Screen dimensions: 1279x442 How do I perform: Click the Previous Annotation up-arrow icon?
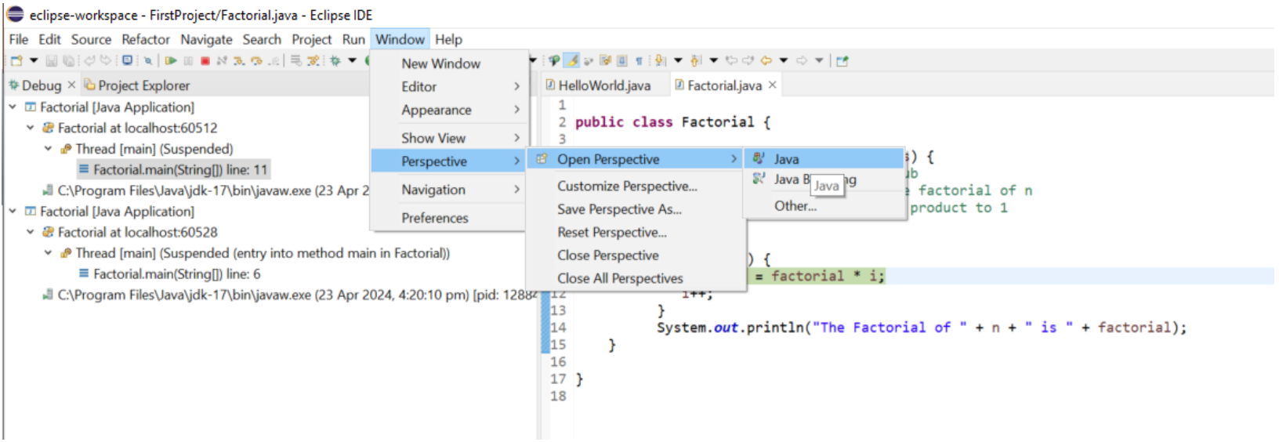(x=695, y=60)
